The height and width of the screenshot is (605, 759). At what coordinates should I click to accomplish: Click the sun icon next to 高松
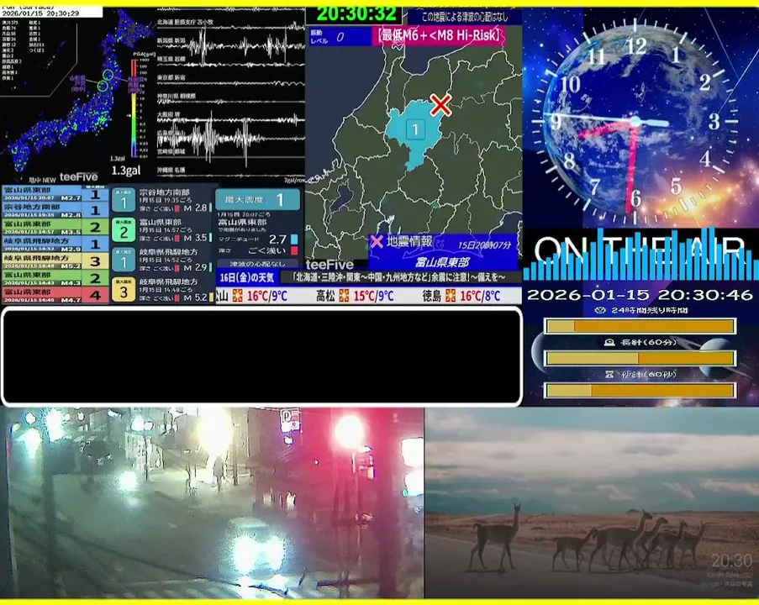pos(344,295)
